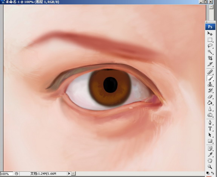This screenshot has width=217, height=177.
Task: Choose the Healing Brush tool
Action: click(x=210, y=72)
